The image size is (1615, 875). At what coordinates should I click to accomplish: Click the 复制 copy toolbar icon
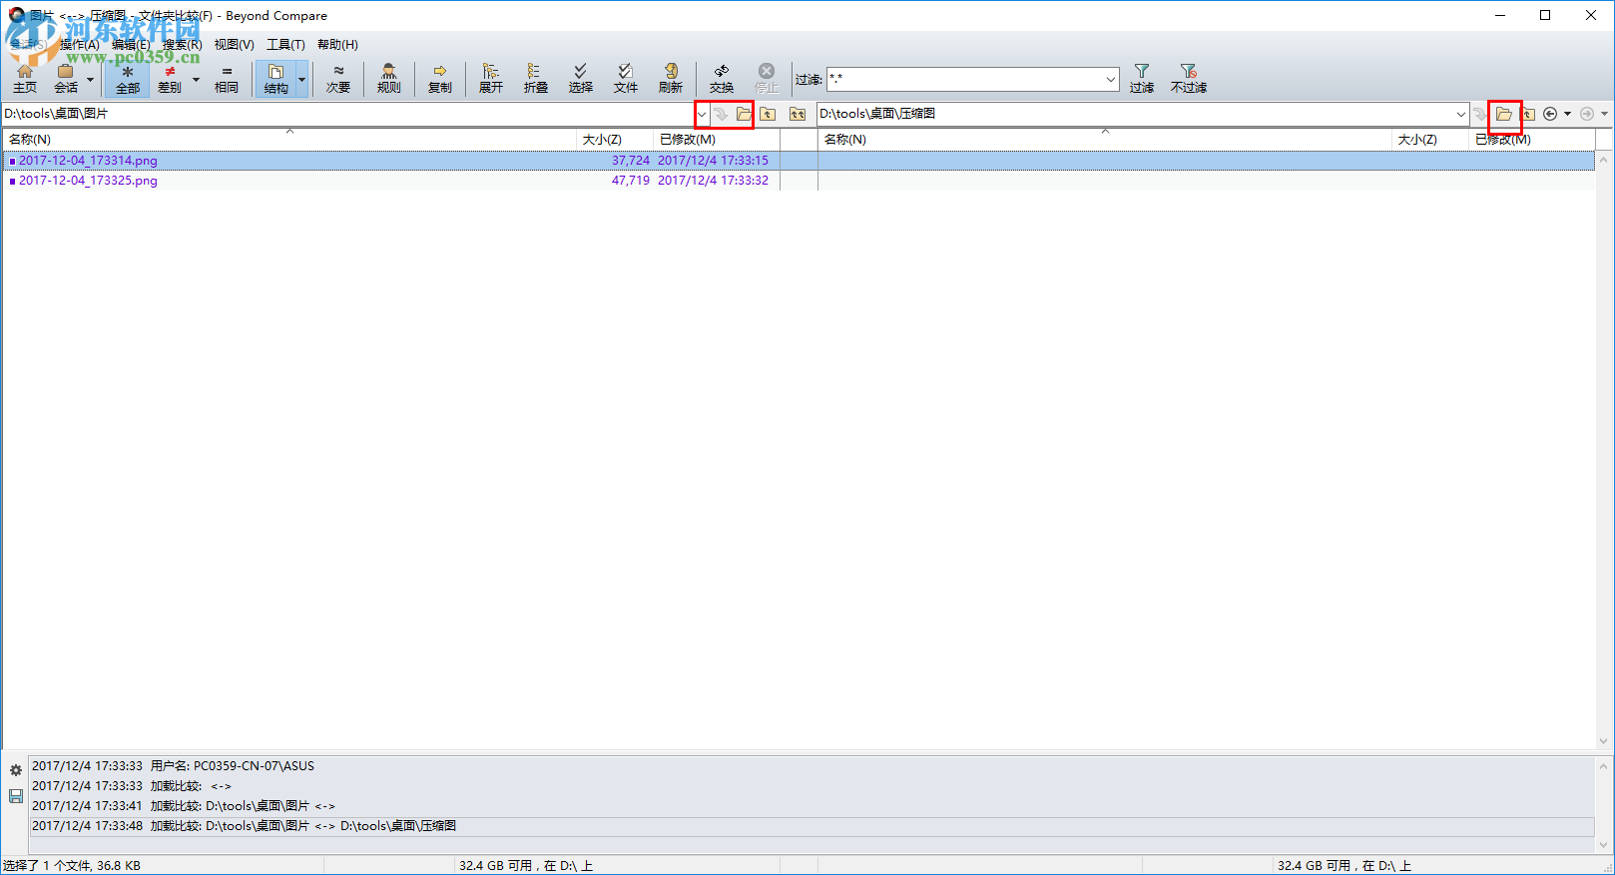click(440, 78)
